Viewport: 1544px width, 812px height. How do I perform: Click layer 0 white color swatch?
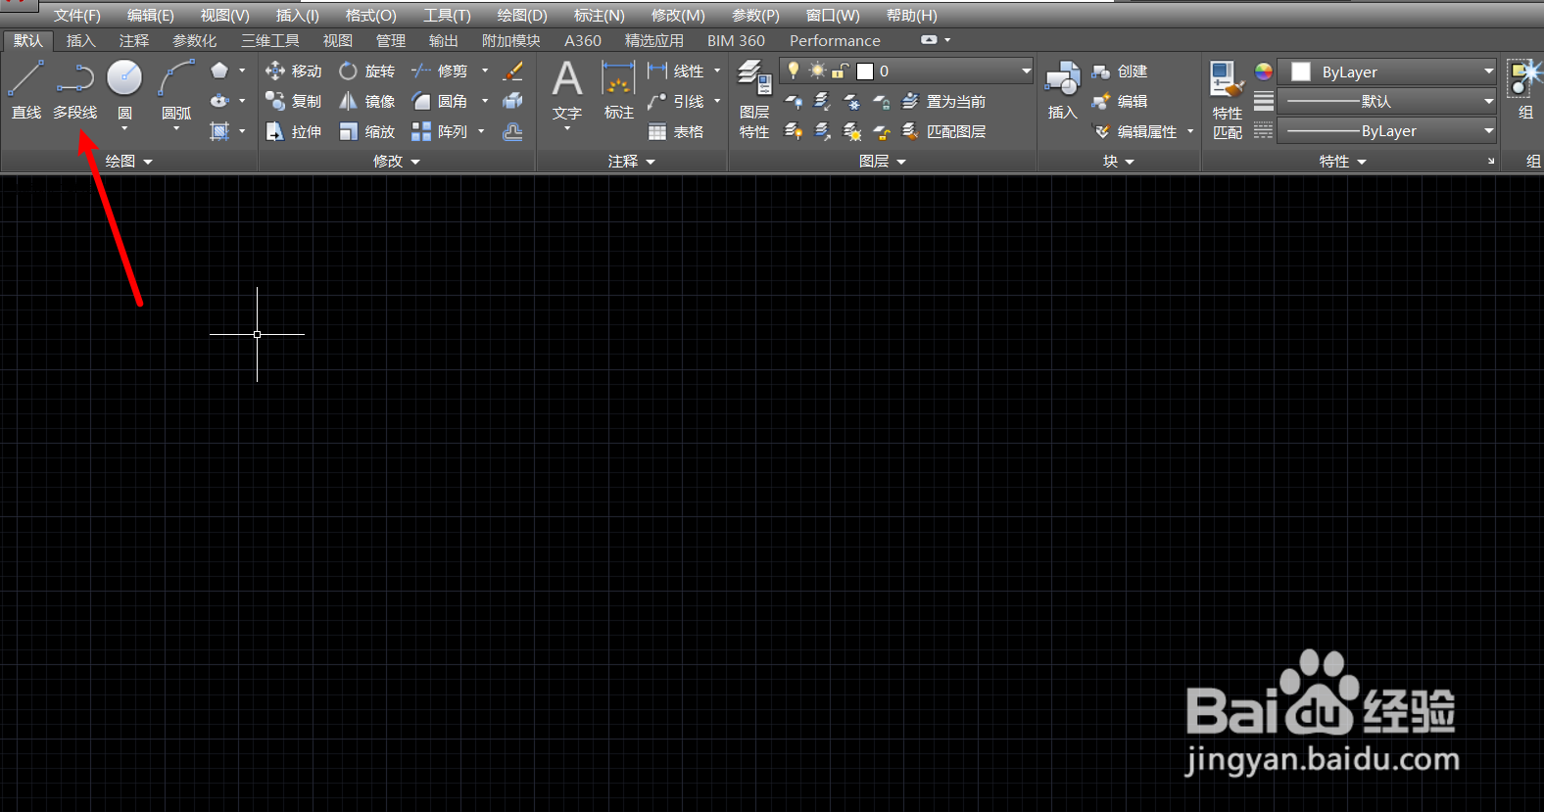coord(865,72)
